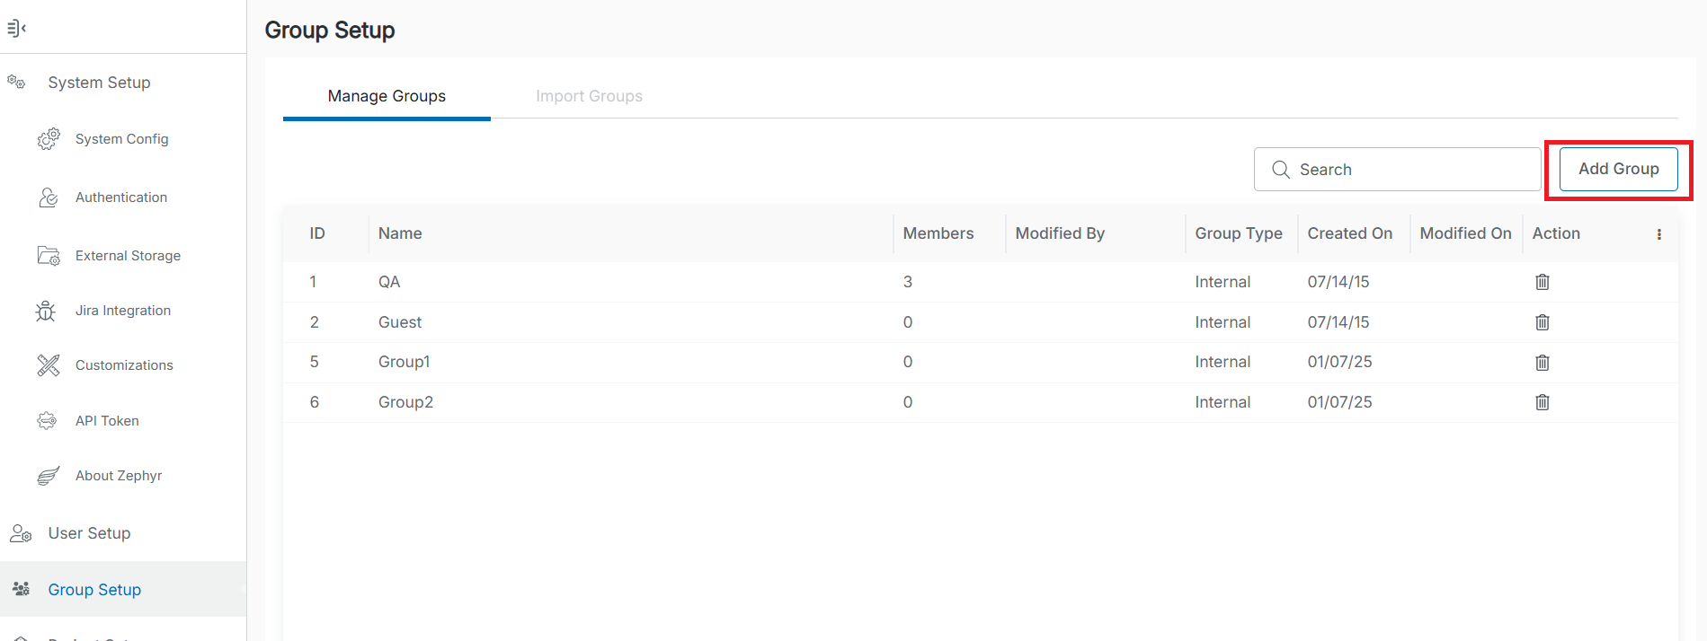Click trash icon for Guest group
The width and height of the screenshot is (1707, 641).
click(x=1542, y=322)
